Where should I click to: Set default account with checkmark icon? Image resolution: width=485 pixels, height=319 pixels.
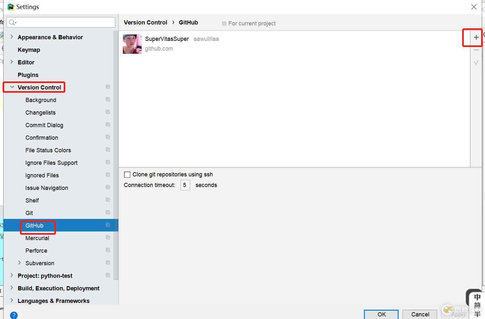(x=476, y=63)
